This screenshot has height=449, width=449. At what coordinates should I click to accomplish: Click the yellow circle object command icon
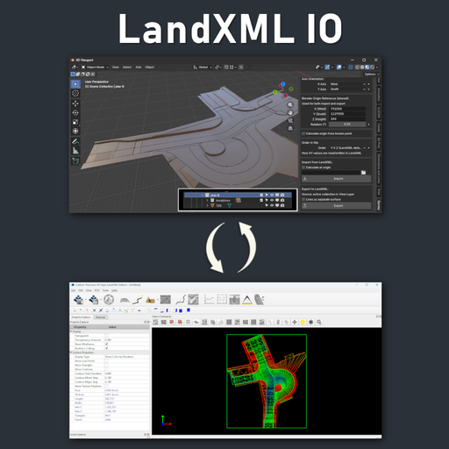click(303, 322)
